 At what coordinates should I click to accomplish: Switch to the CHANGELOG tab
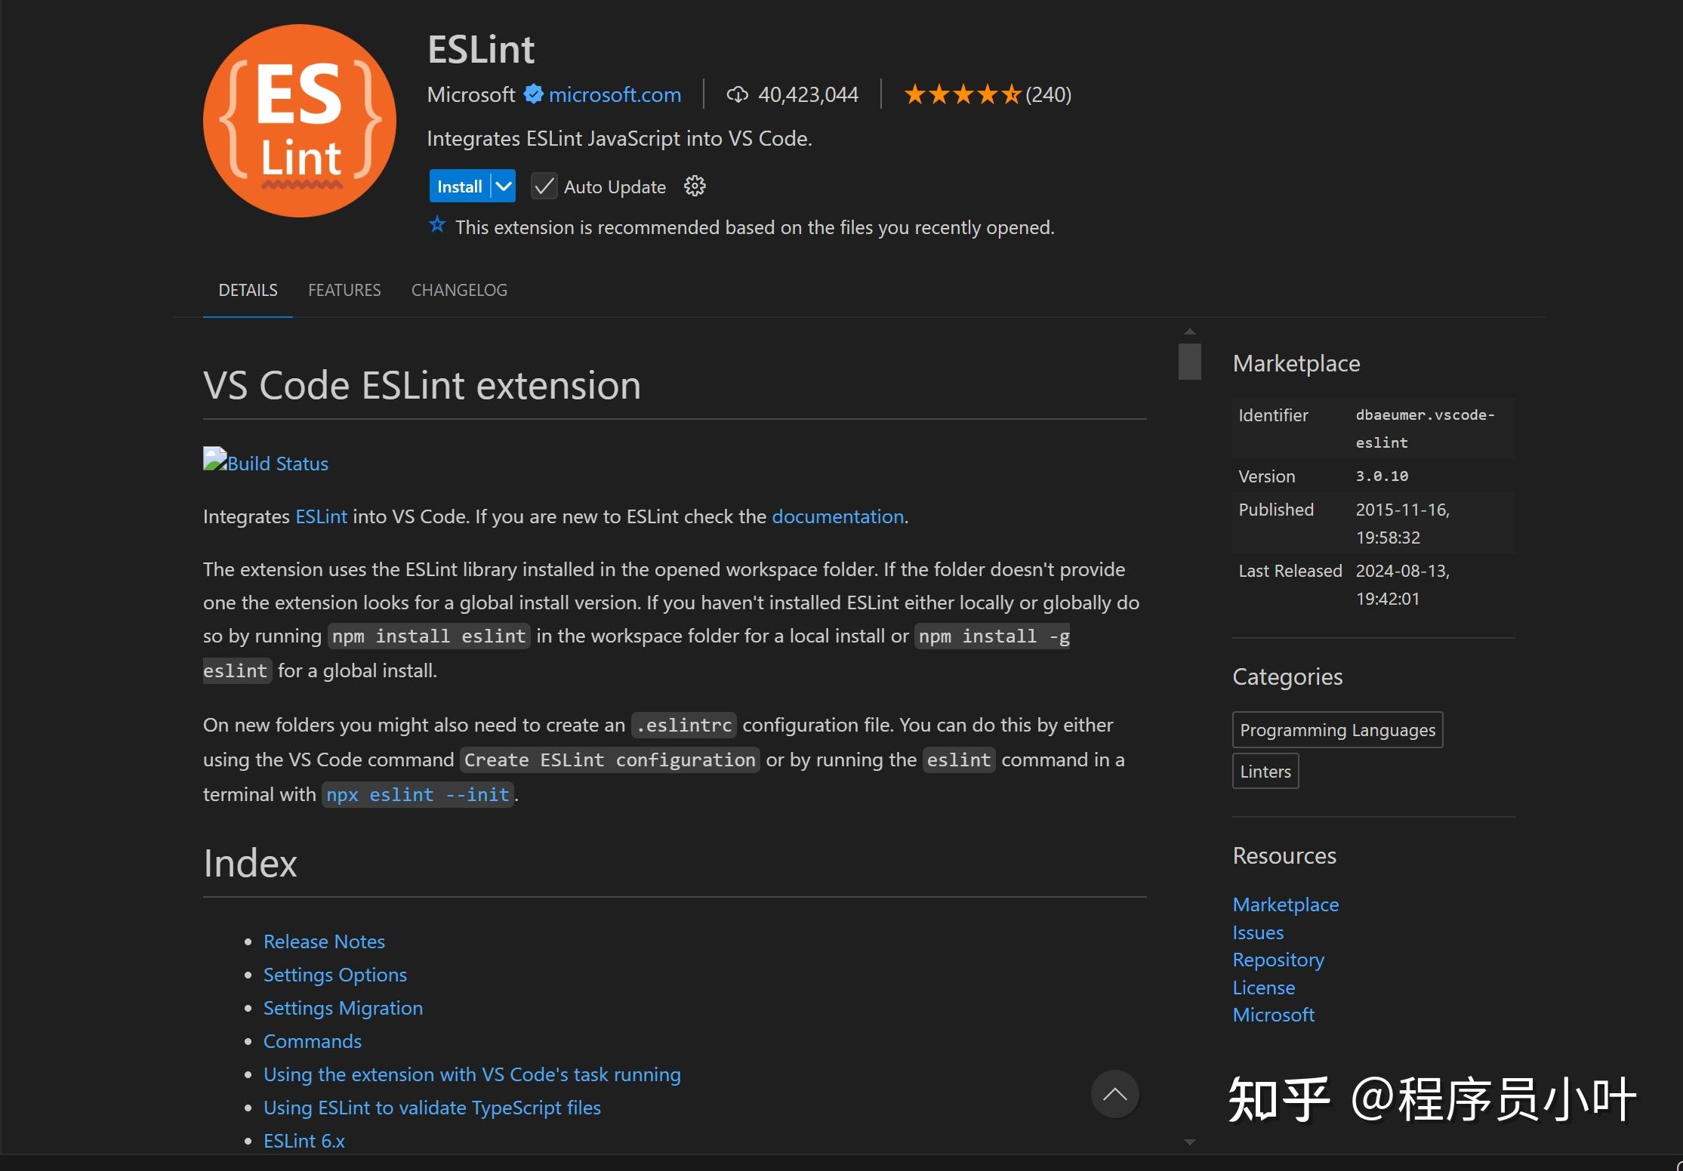459,290
